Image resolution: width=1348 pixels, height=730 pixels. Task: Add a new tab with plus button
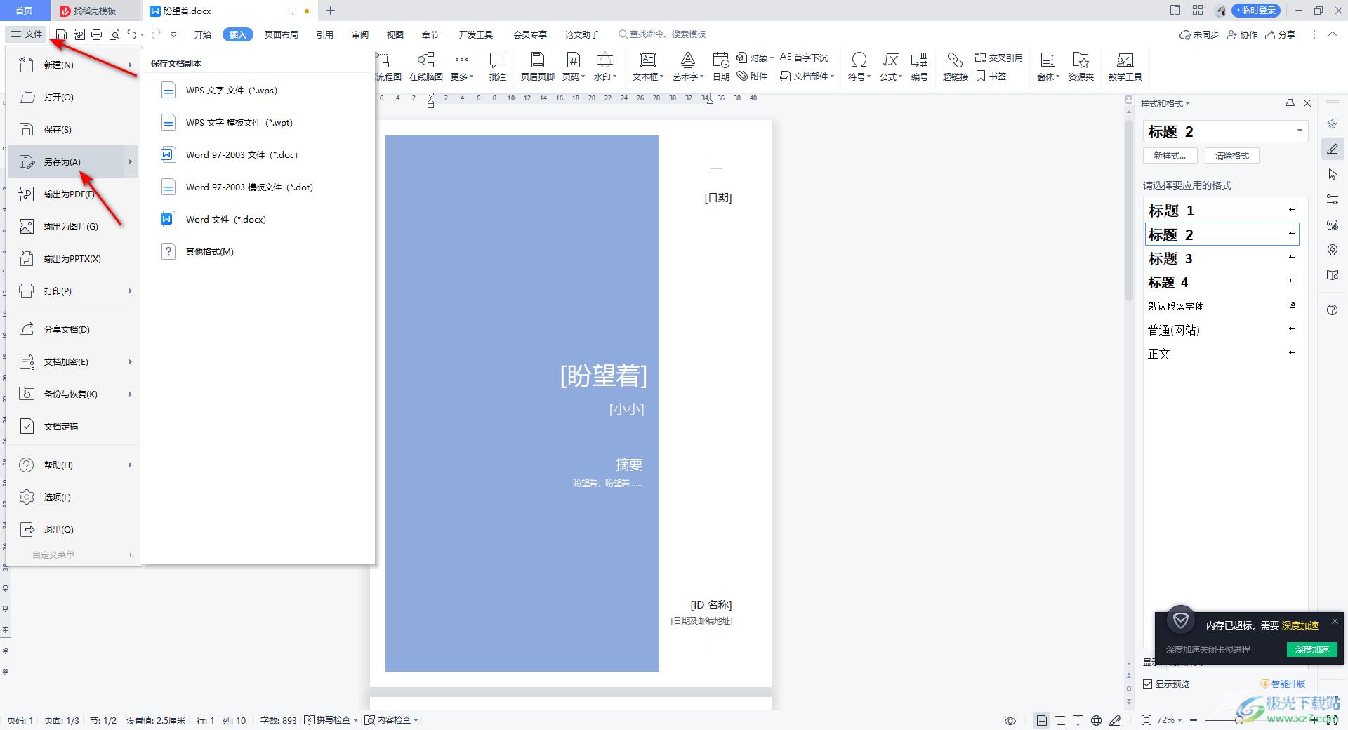[331, 11]
